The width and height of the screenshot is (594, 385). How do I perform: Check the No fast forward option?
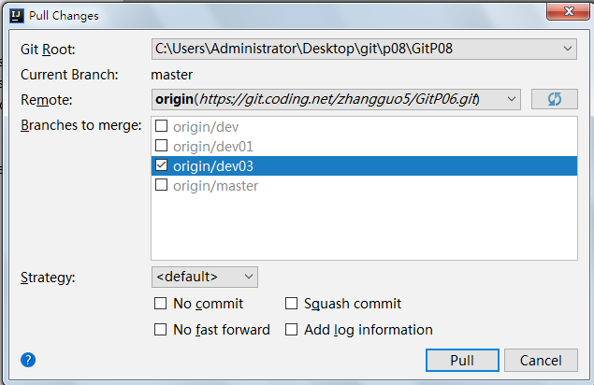(161, 330)
